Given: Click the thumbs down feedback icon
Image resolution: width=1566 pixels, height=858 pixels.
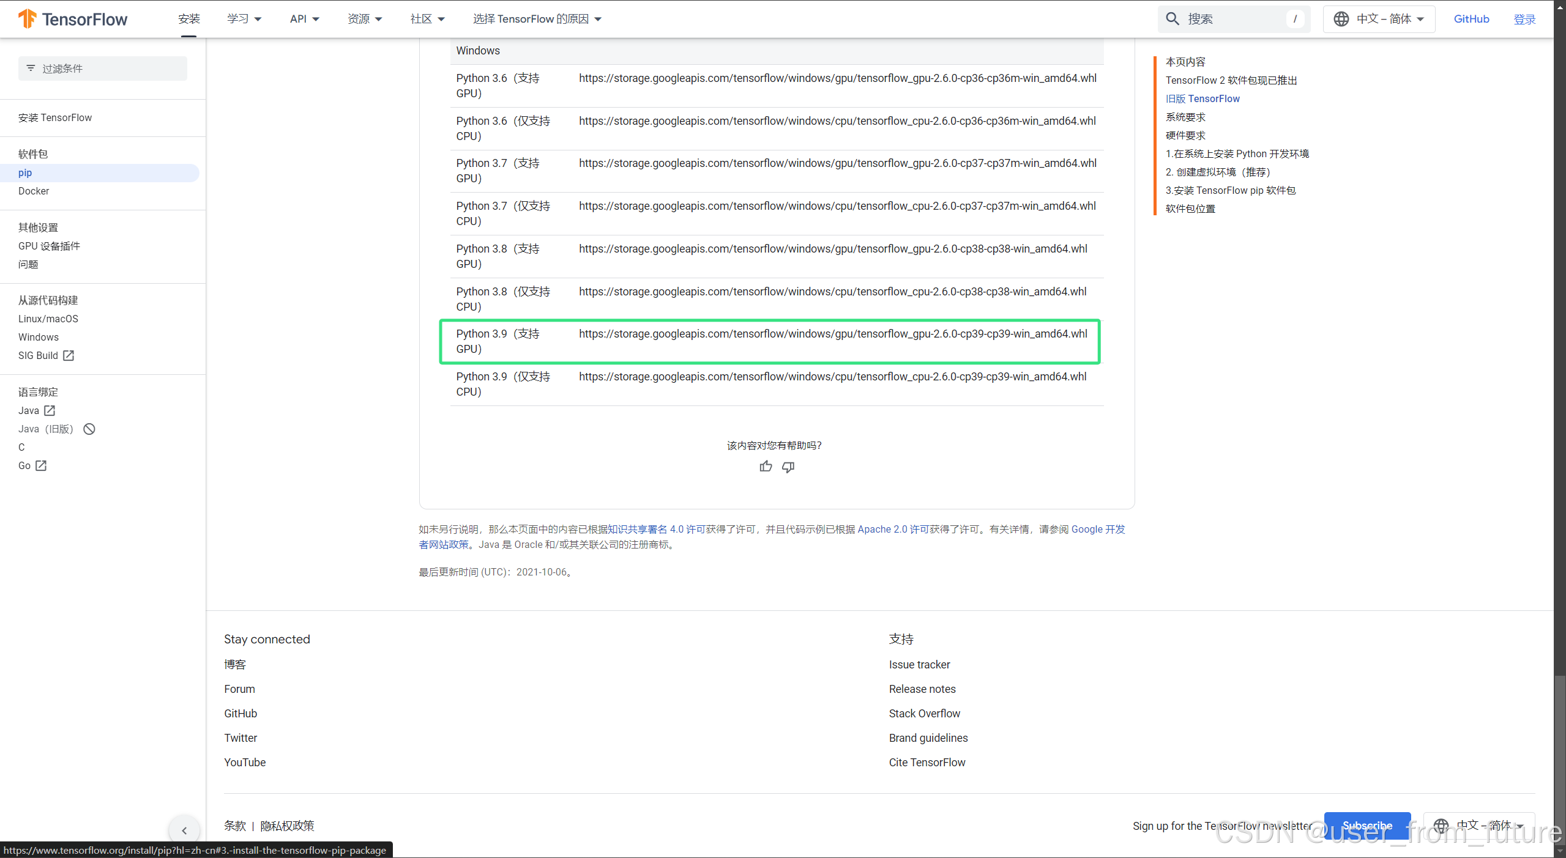Looking at the screenshot, I should 788,467.
